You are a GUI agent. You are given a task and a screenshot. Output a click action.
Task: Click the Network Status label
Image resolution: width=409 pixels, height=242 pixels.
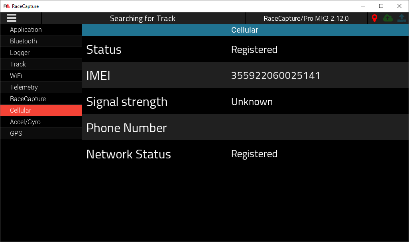[x=129, y=154]
